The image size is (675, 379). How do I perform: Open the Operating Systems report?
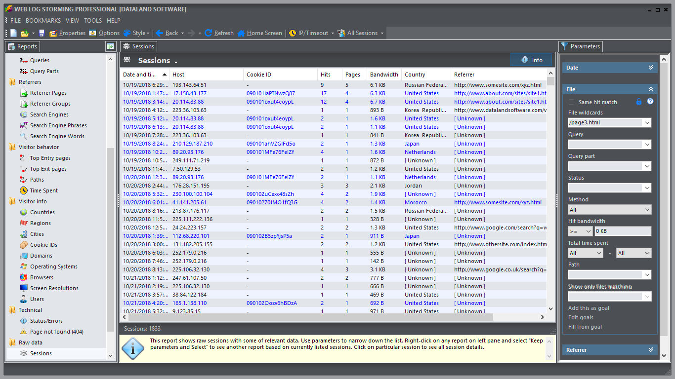pyautogui.click(x=53, y=266)
